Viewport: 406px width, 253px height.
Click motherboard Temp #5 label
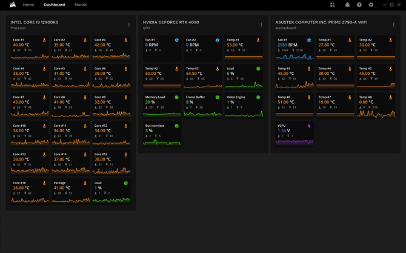click(365, 69)
